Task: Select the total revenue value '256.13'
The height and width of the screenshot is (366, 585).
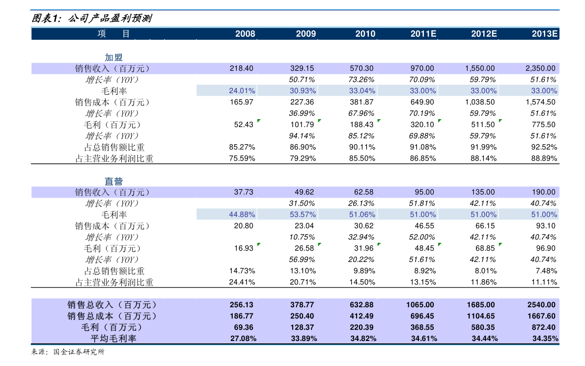Action: [x=241, y=305]
